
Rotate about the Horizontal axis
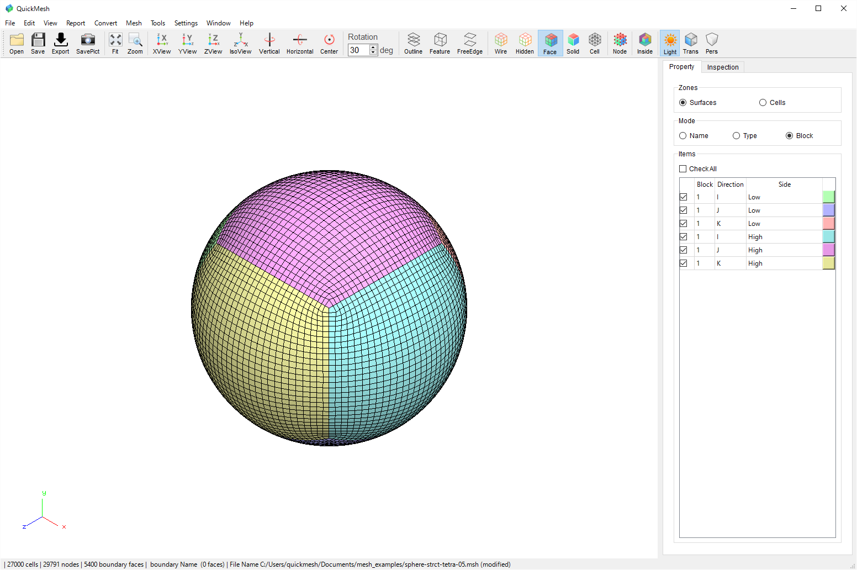[300, 43]
